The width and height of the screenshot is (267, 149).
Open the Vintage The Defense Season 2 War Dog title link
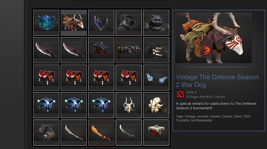pos(217,81)
